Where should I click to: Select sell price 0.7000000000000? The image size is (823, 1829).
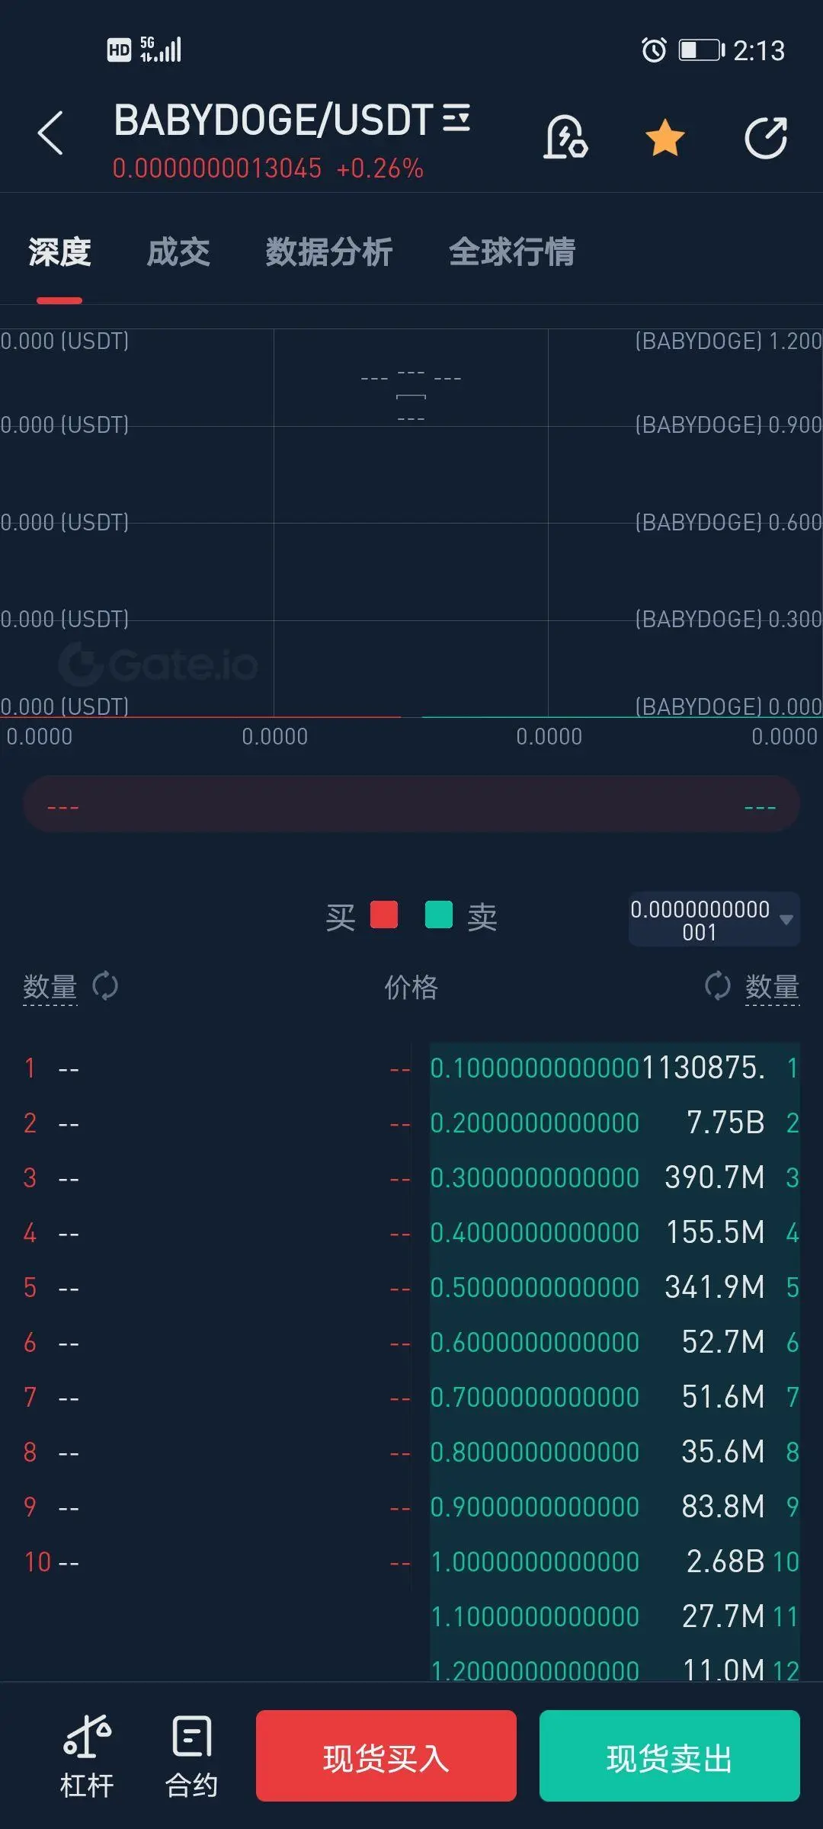535,1397
